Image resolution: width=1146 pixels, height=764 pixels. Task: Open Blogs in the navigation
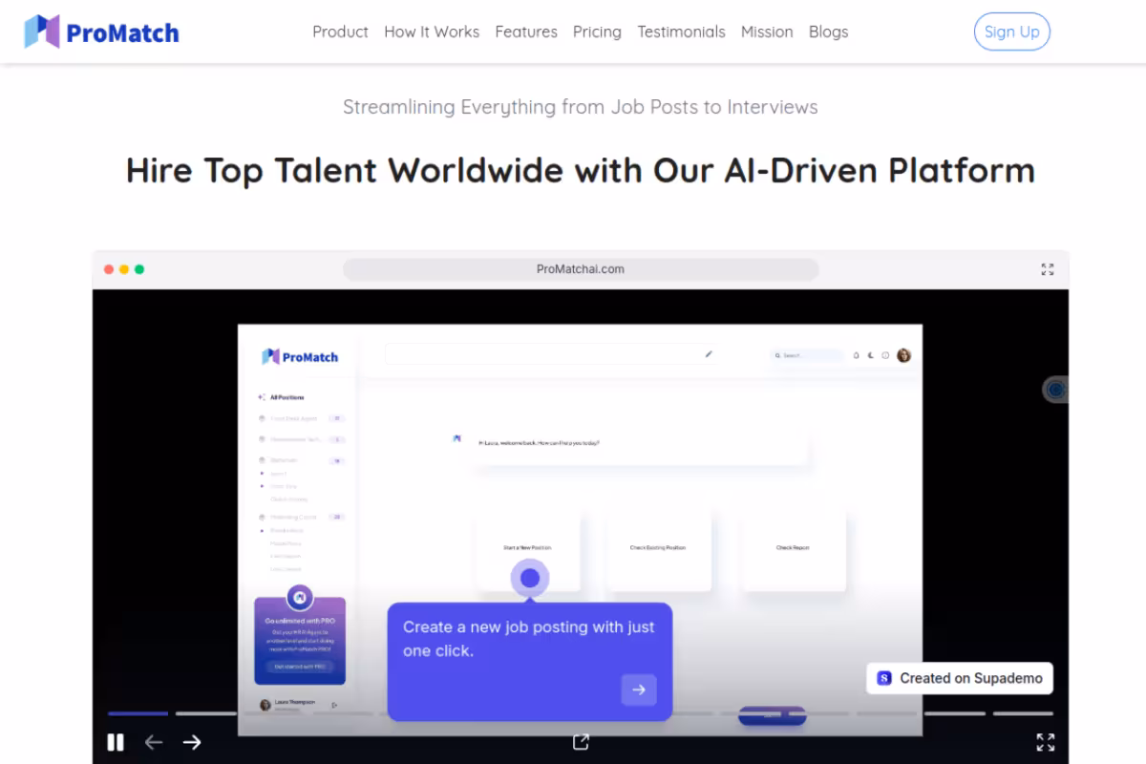828,32
